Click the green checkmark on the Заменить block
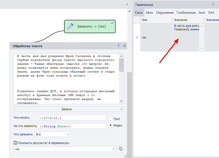Image resolution: width=219 pixels, height=158 pixels. pos(112,23)
